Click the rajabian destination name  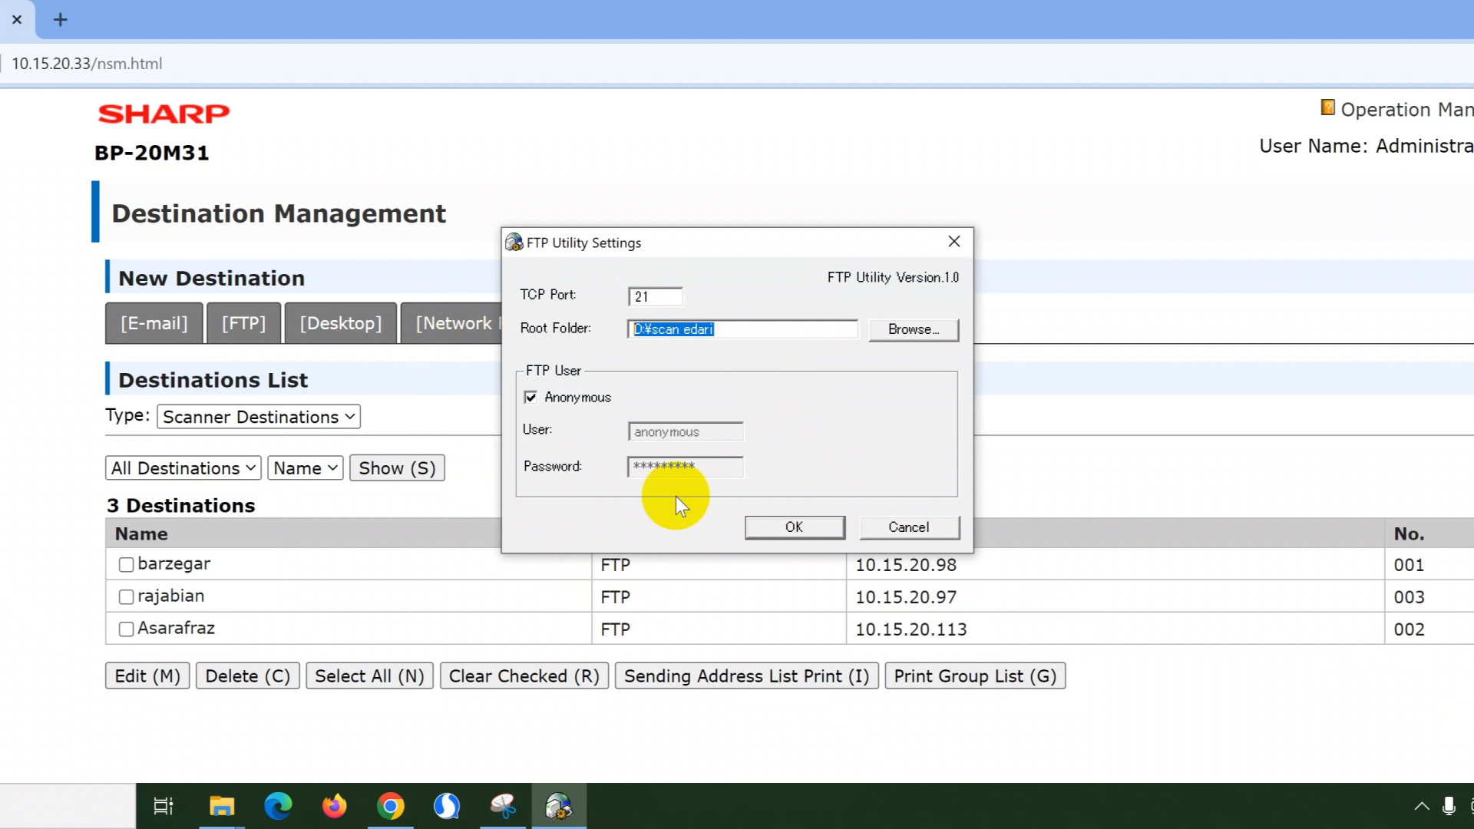[x=170, y=596]
